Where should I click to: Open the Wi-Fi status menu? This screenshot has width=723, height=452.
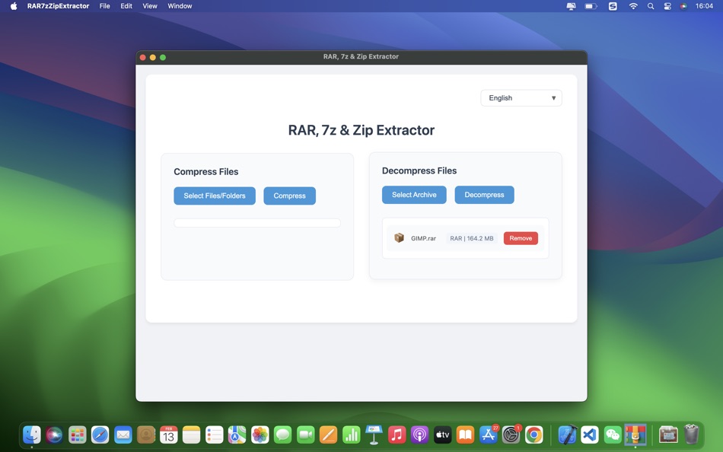633,6
